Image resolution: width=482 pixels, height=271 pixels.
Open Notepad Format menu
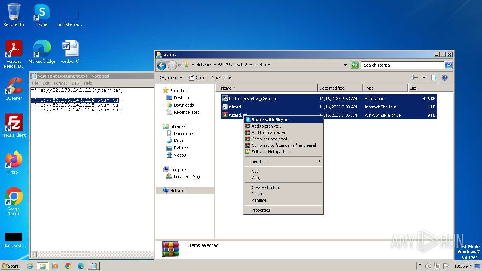[x=60, y=83]
